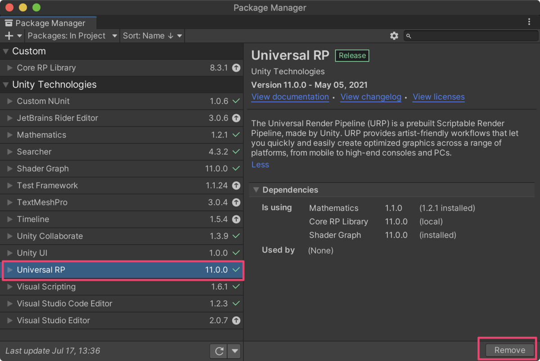Click the refresh package list icon

[219, 351]
